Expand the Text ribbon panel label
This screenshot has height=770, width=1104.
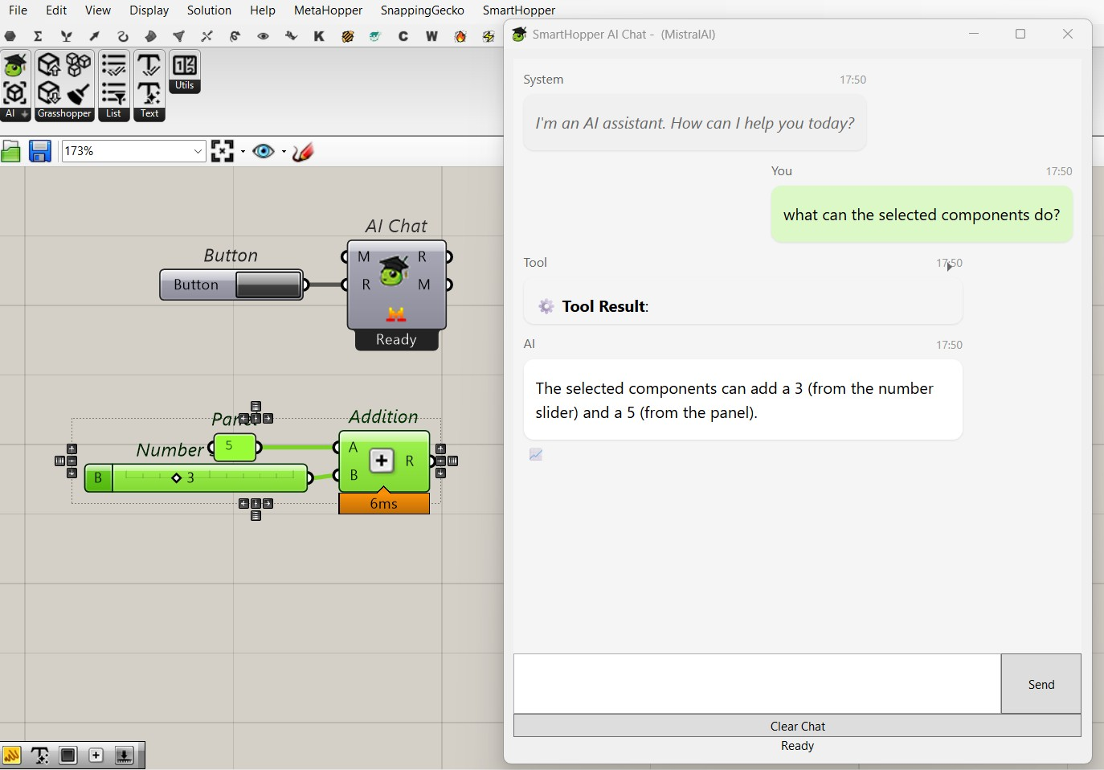point(149,114)
